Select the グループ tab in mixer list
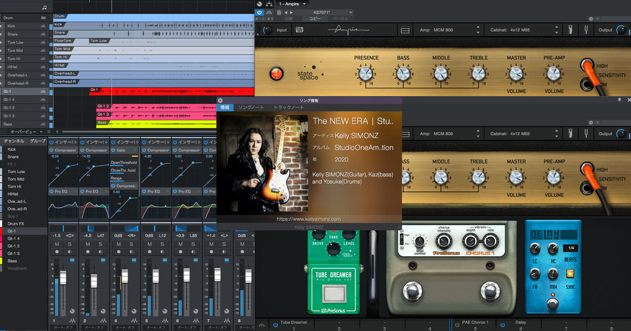 pos(38,141)
